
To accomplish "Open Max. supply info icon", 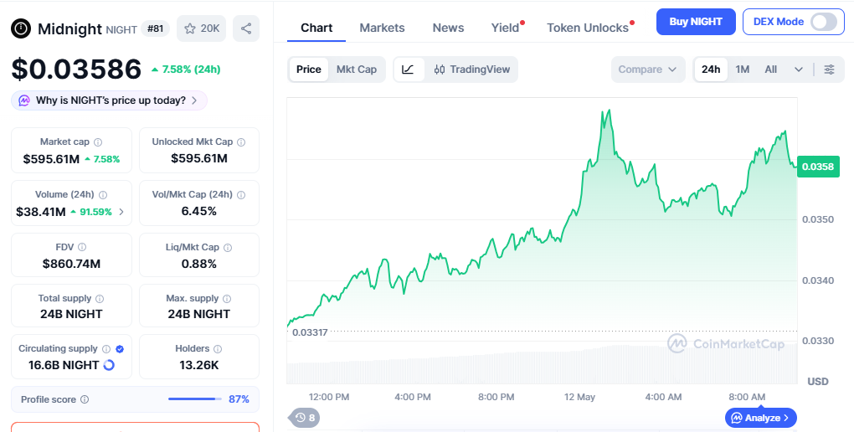I will pos(227,299).
